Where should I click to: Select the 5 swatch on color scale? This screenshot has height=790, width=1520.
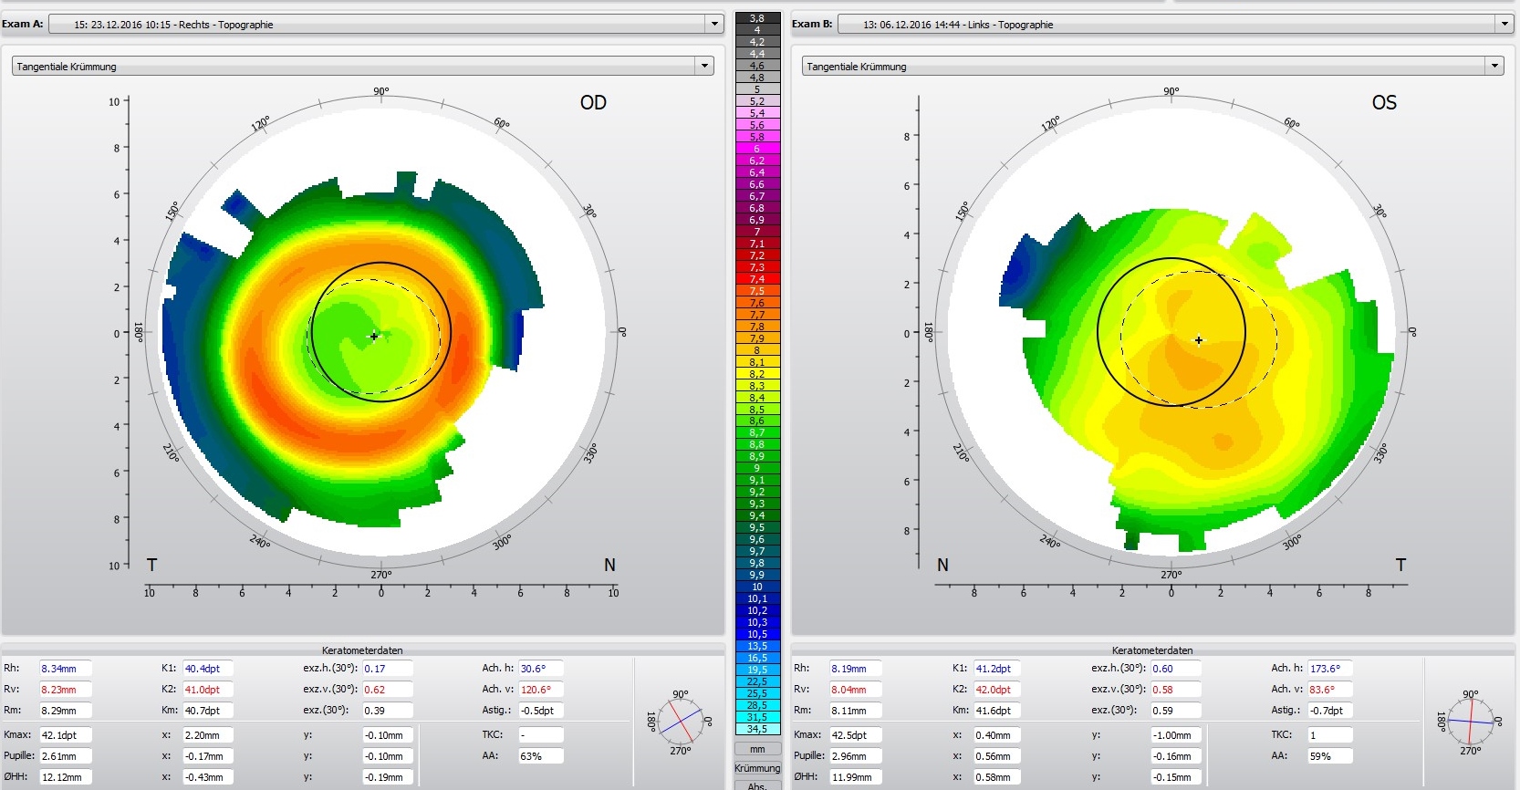pyautogui.click(x=757, y=89)
